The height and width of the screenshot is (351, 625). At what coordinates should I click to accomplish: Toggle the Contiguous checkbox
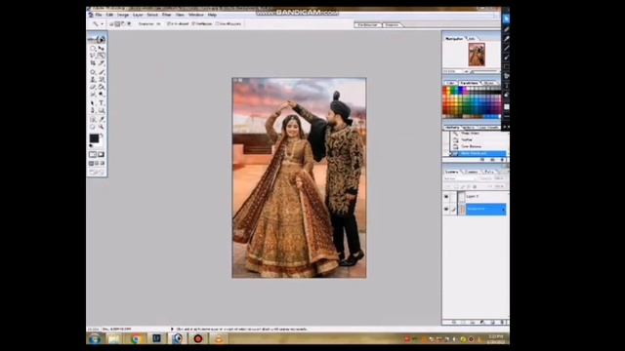(x=193, y=23)
